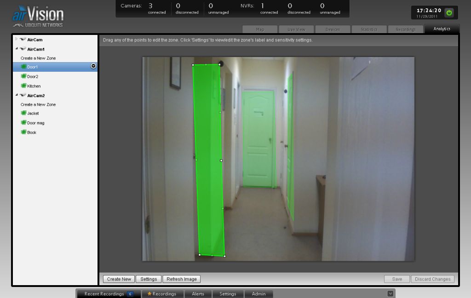
Task: Open the starred Recordings bottom tab
Action: click(162, 294)
